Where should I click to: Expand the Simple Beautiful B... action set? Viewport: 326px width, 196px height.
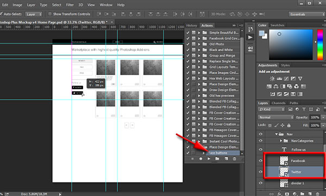coord(199,33)
